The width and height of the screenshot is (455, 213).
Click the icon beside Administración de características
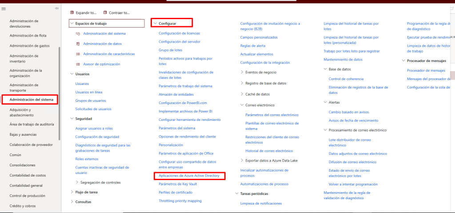point(78,54)
